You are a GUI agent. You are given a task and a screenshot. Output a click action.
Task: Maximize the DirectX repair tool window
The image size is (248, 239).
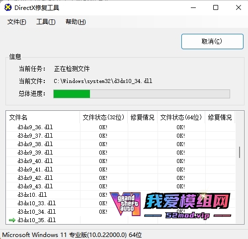click(x=216, y=7)
